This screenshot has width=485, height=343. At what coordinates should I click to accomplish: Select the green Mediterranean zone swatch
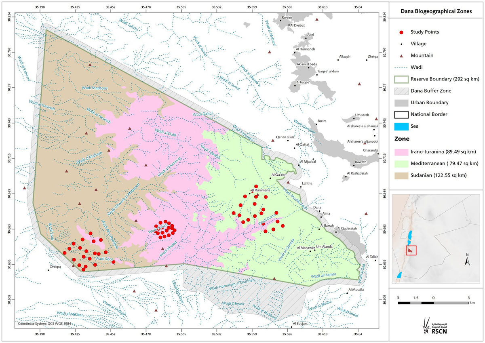coord(401,163)
